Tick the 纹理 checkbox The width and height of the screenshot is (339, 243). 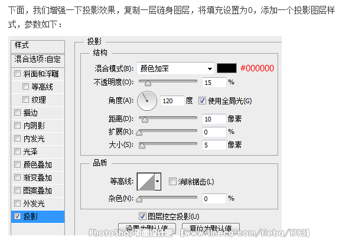pyautogui.click(x=25, y=100)
